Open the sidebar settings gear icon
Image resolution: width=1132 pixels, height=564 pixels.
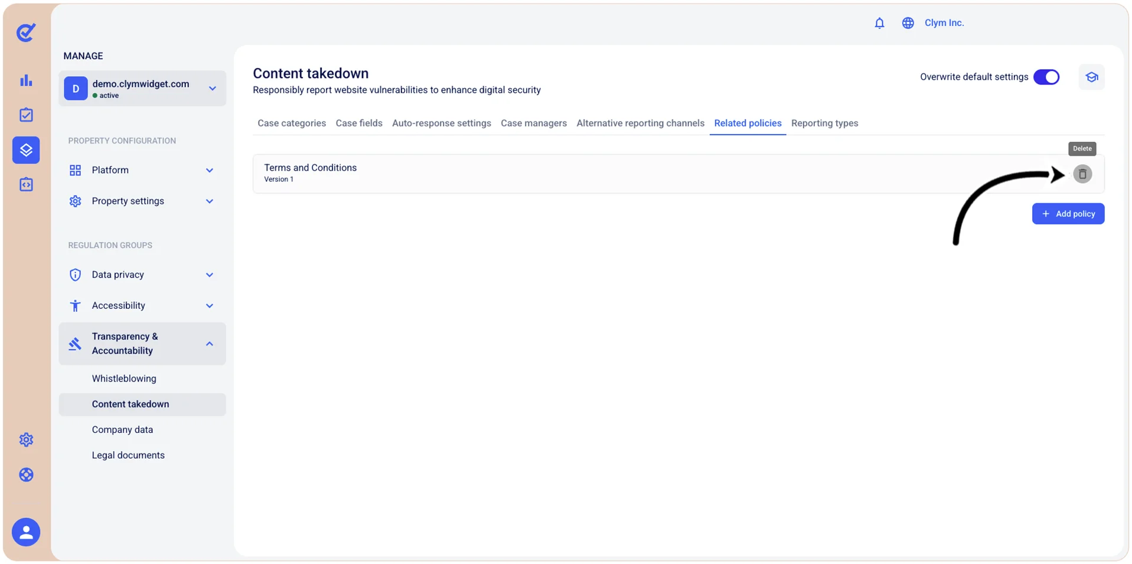pyautogui.click(x=26, y=440)
